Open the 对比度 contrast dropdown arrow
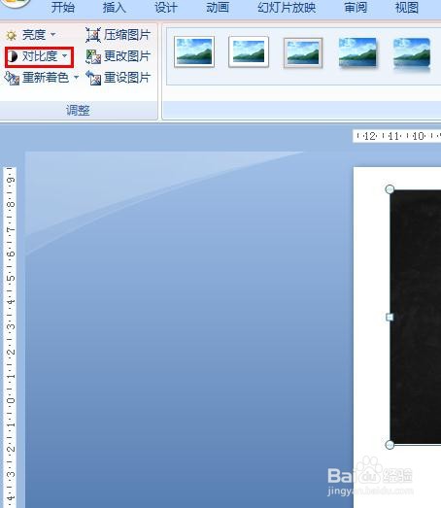Viewport: 441px width, 508px height. (x=64, y=55)
